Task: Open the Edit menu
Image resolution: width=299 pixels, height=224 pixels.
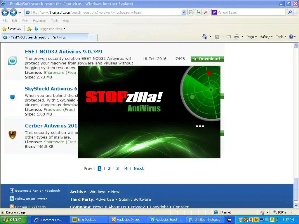Action: [x=15, y=21]
